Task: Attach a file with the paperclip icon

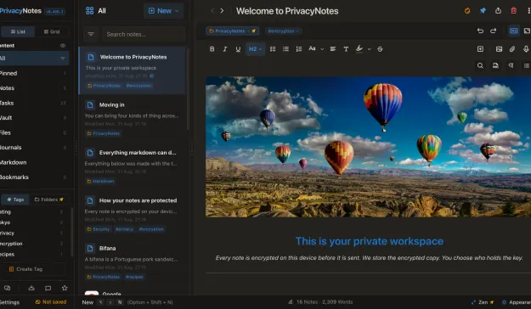Action: coord(512,49)
